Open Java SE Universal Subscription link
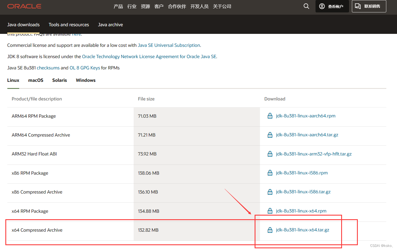Viewport: 397px width, 250px height. (x=169, y=45)
